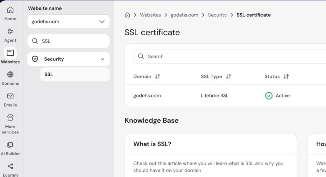Click the SSL certificate breadcrumb
The width and height of the screenshot is (326, 177).
tap(254, 15)
